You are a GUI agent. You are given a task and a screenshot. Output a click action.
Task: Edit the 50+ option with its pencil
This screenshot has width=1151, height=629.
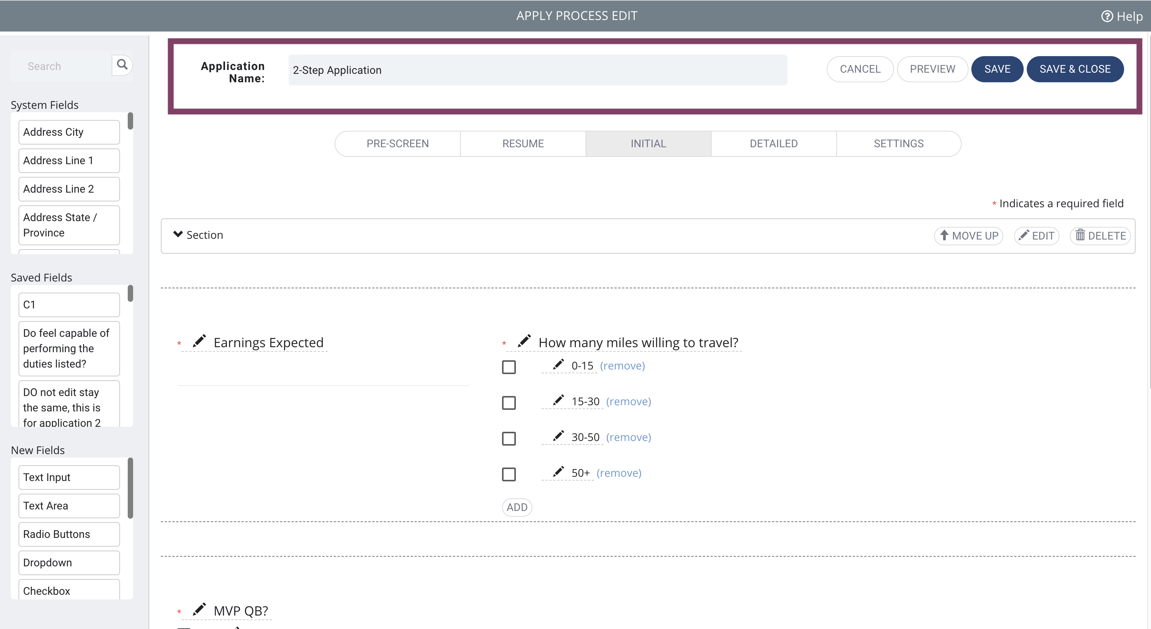[x=558, y=471]
